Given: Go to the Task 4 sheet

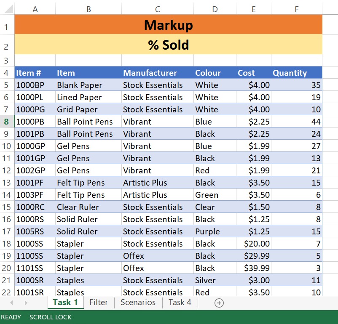Looking at the screenshot, I should tap(180, 302).
